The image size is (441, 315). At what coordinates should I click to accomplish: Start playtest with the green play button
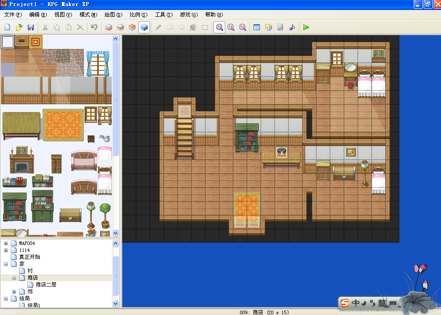[306, 27]
